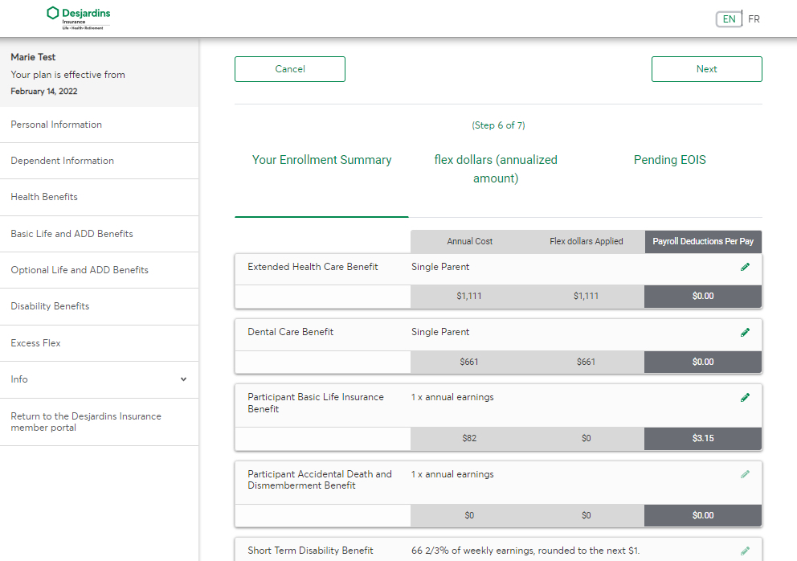
Task: Switch to the Pending EOIS tab
Action: 669,160
